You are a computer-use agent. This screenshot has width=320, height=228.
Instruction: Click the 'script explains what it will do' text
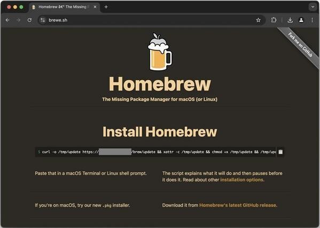(x=222, y=177)
